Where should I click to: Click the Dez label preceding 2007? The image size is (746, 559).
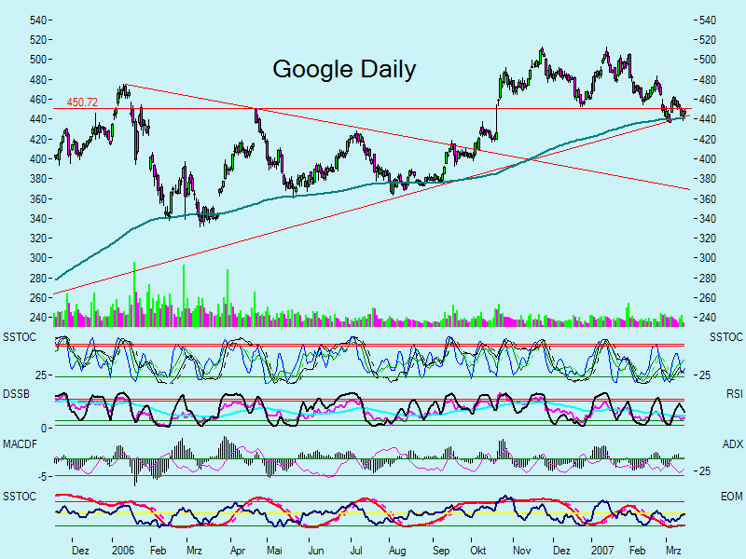561,551
